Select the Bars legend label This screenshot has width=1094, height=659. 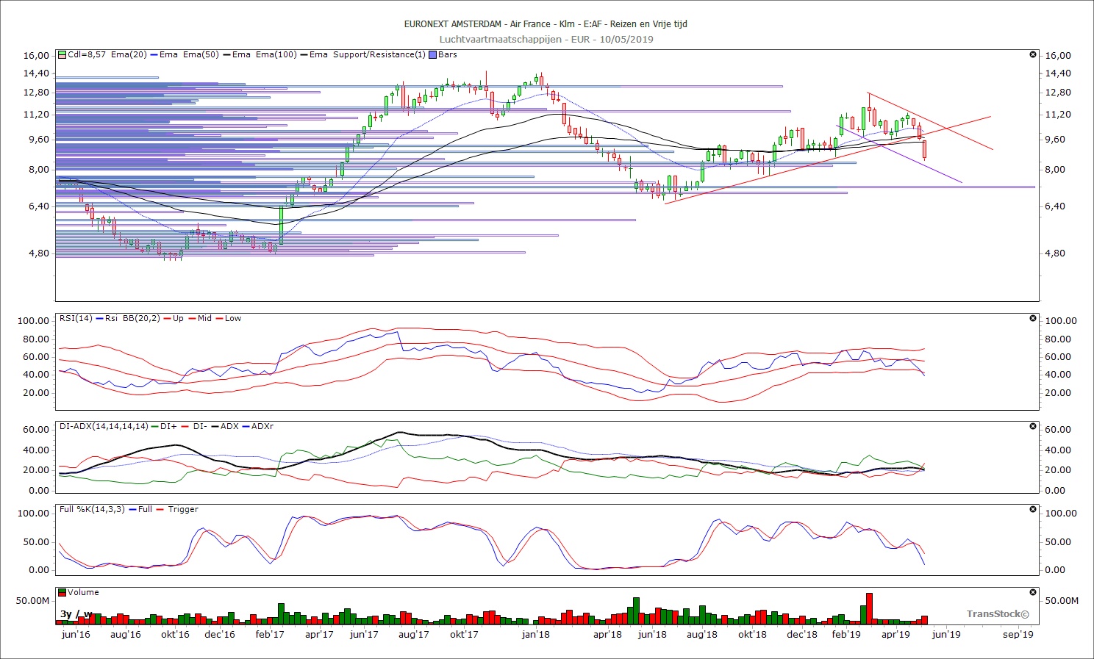click(x=447, y=54)
